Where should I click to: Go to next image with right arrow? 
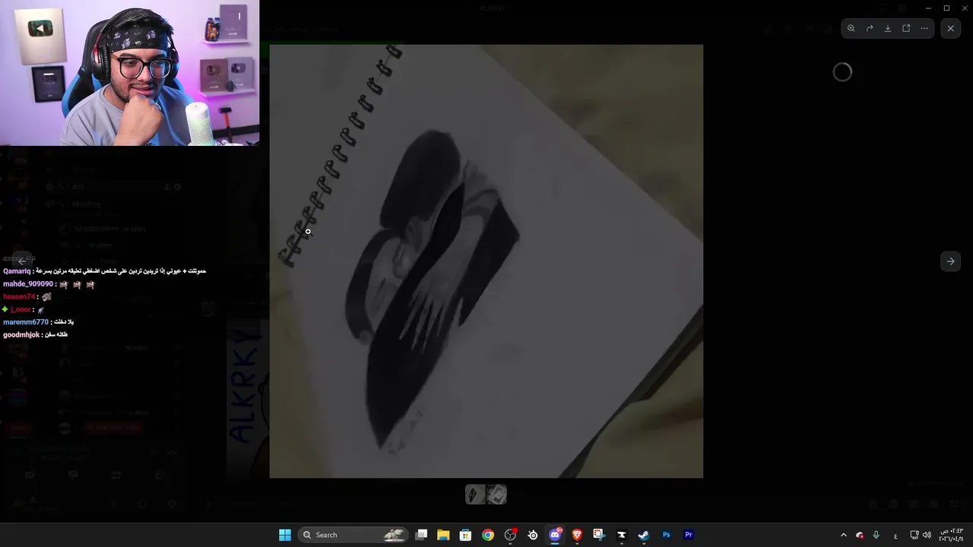(950, 261)
